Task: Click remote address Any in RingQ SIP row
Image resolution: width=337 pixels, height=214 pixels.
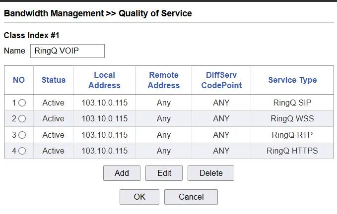Action: [164, 103]
